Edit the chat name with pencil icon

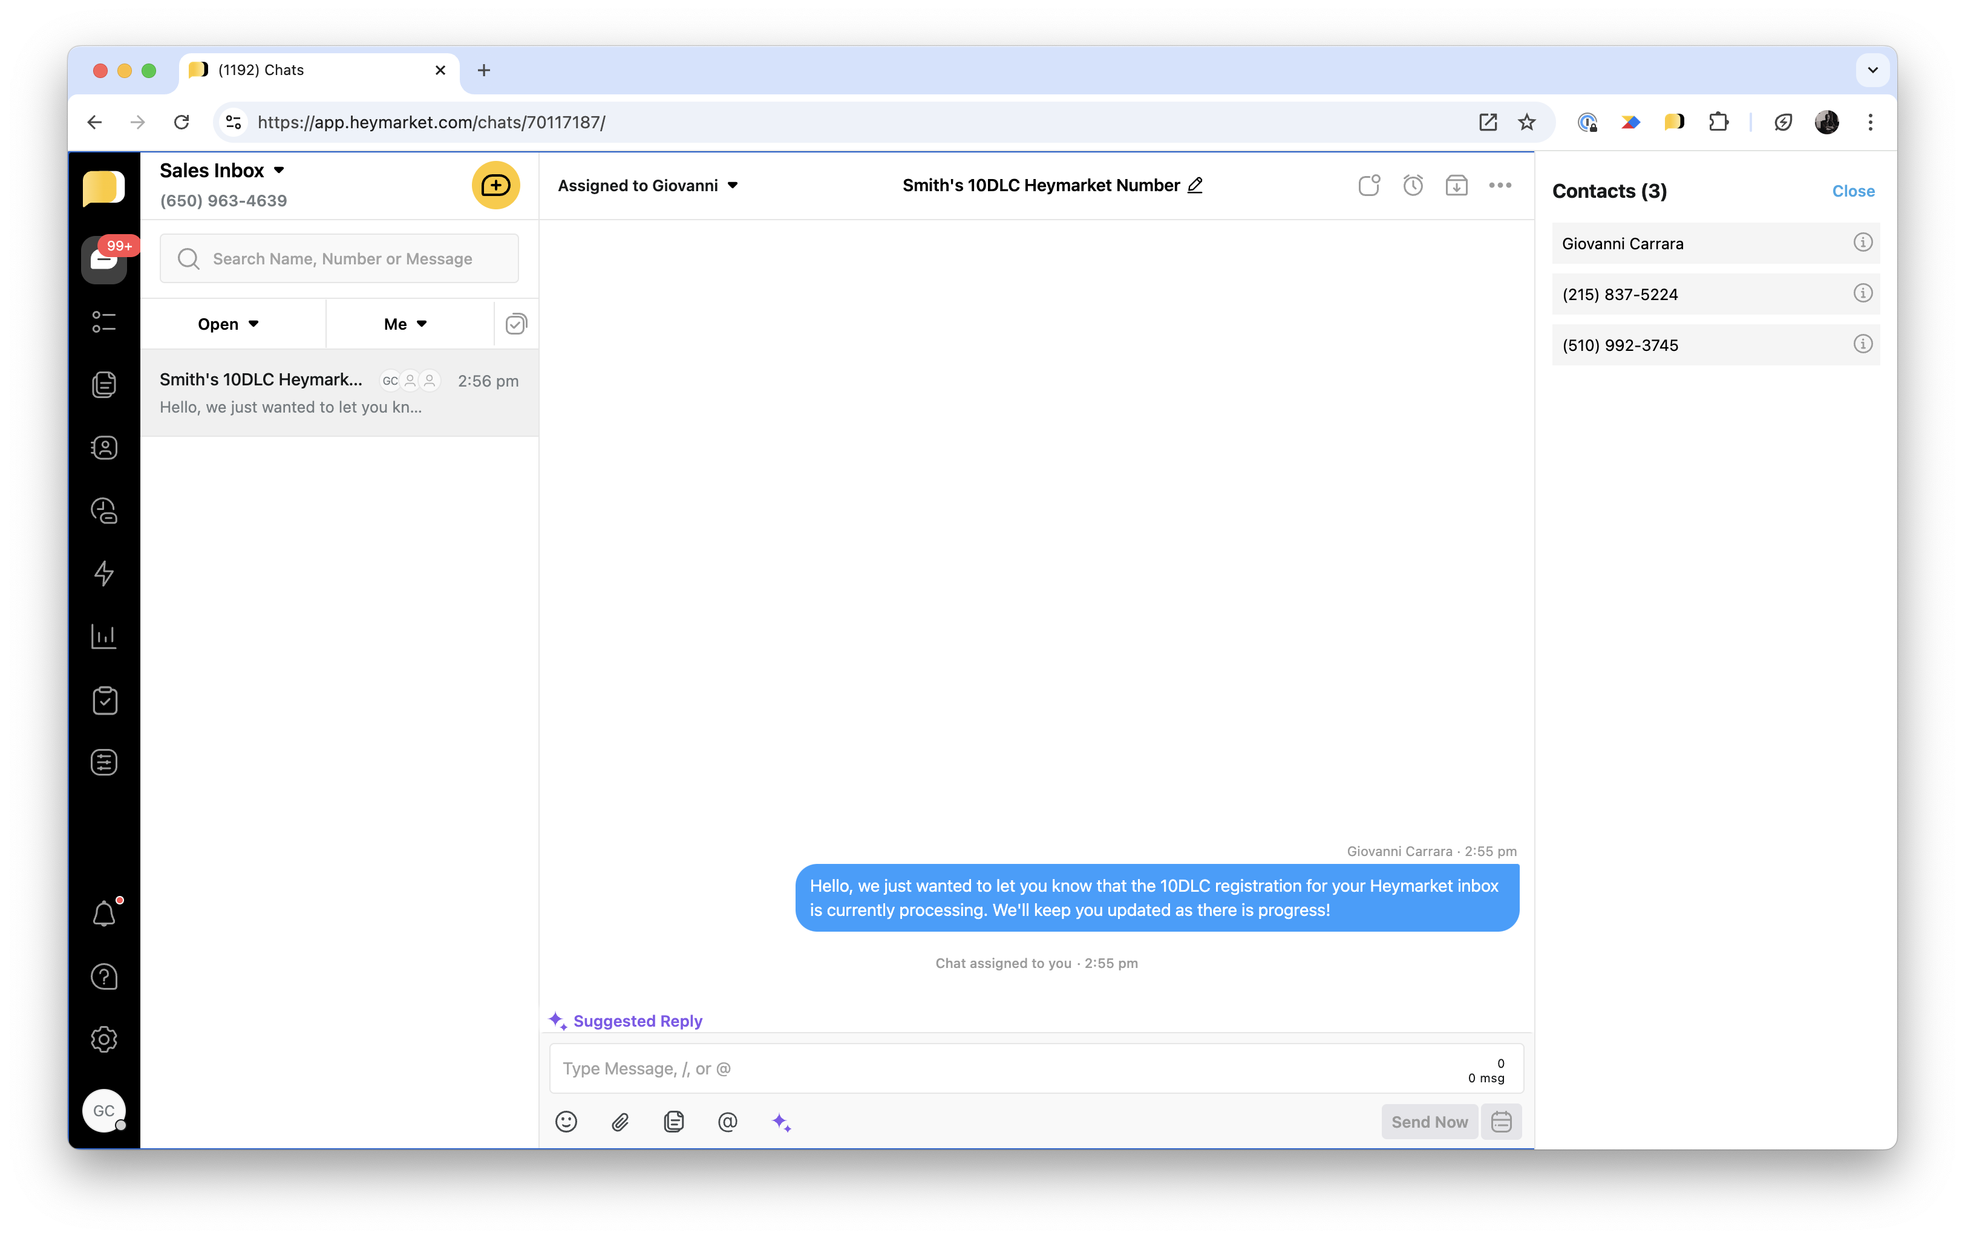click(1195, 185)
